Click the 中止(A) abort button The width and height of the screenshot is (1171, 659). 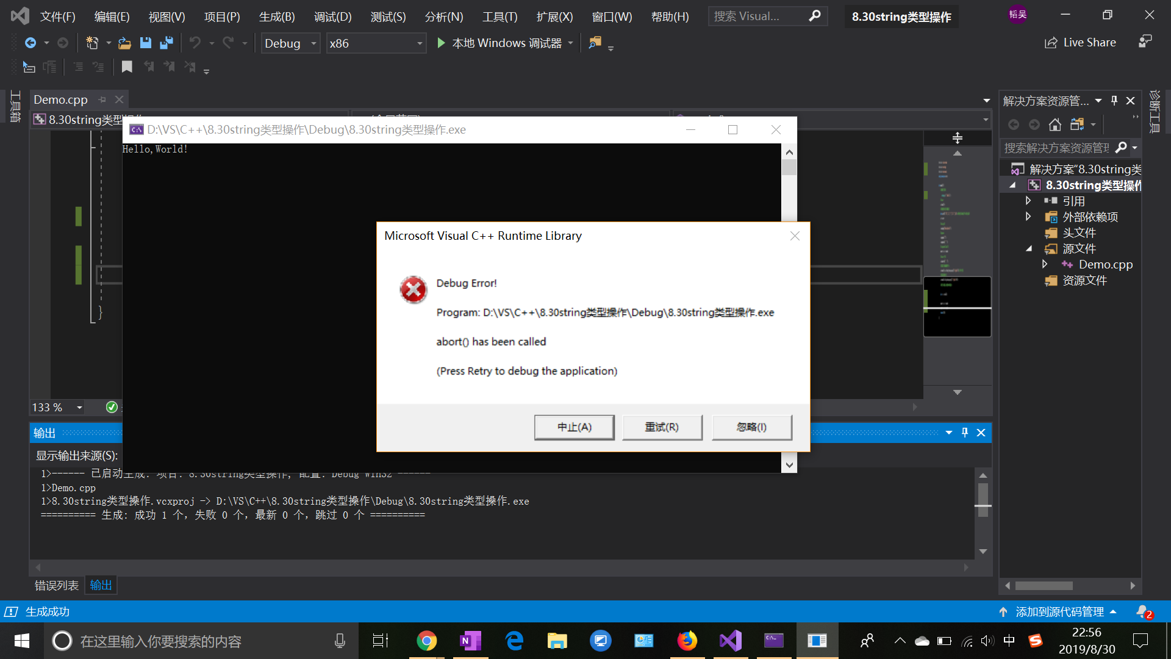(575, 427)
